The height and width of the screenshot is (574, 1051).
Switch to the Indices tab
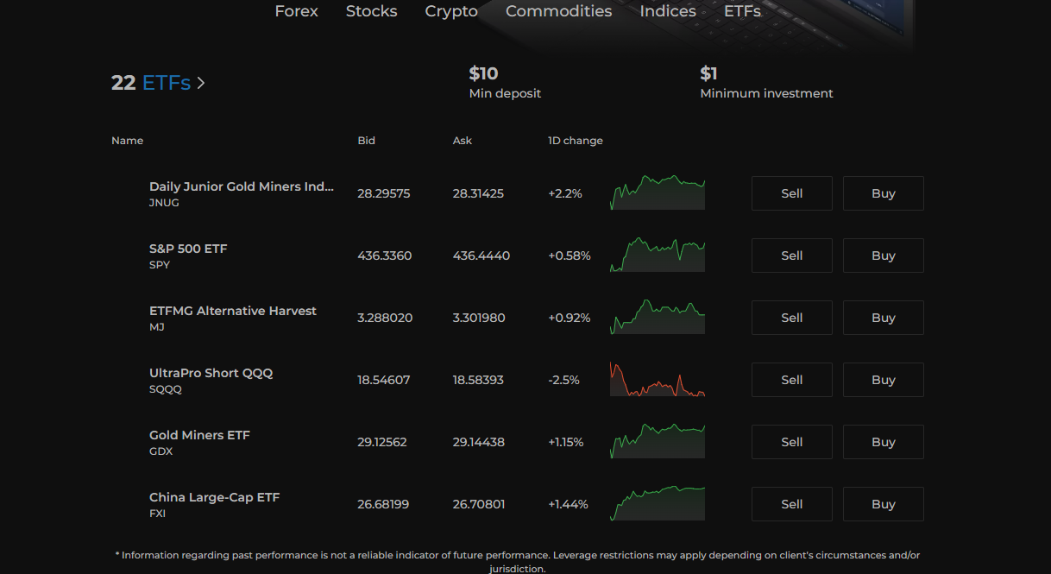[x=668, y=11]
